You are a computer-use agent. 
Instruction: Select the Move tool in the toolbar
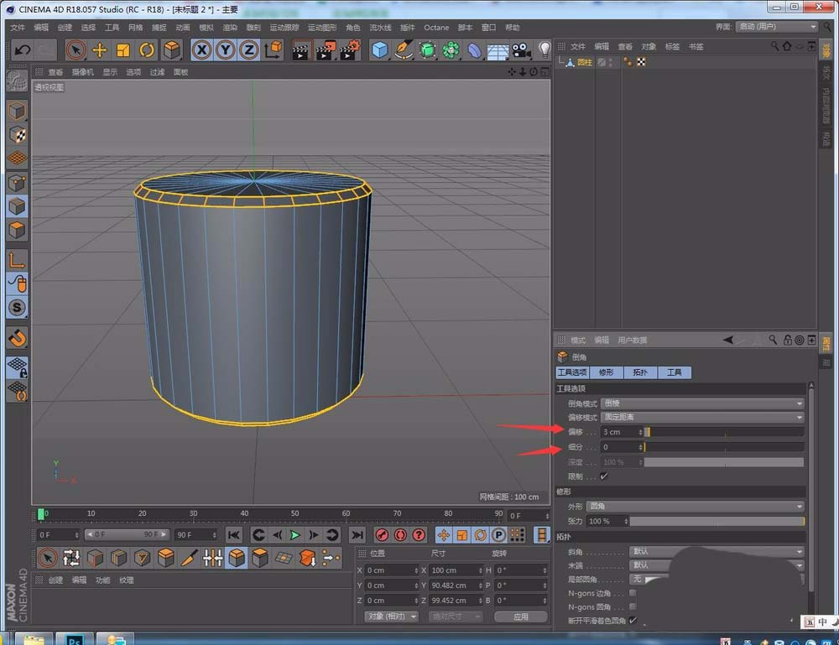(x=99, y=50)
